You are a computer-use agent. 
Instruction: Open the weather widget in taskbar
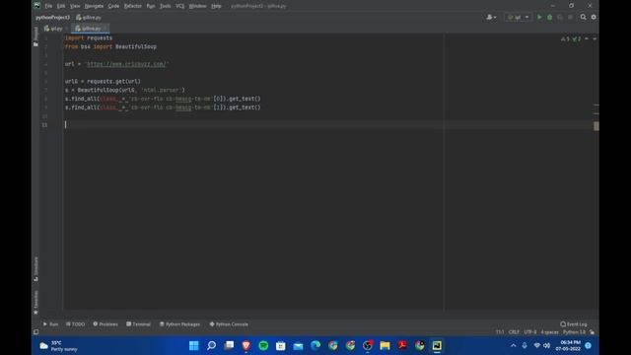tap(58, 346)
